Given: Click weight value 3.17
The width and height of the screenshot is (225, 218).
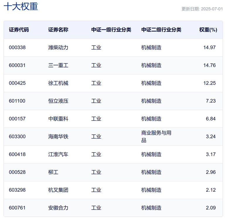Looking at the screenshot, I should [211, 154].
